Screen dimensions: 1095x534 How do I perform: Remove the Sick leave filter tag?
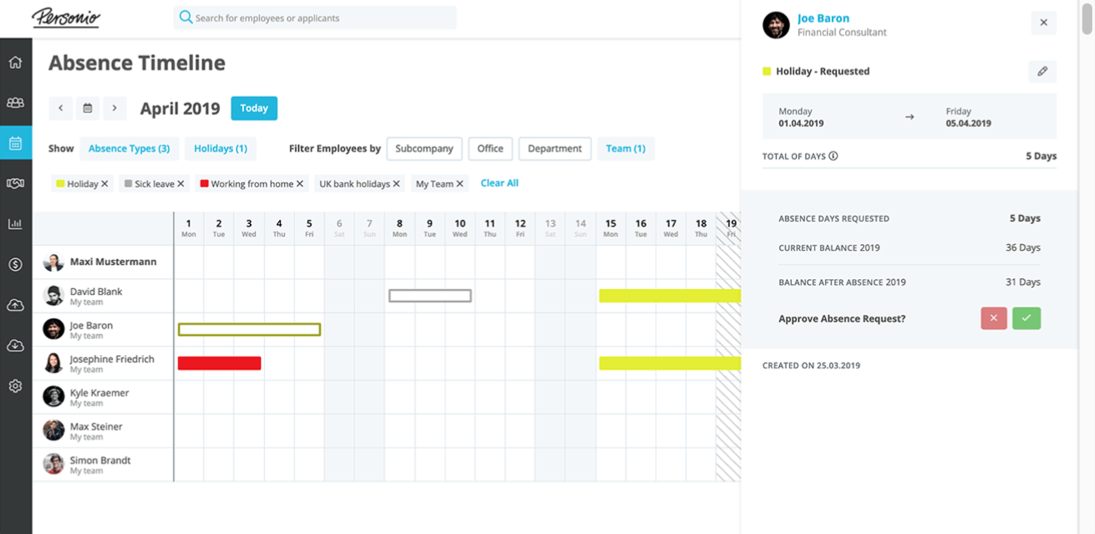pyautogui.click(x=181, y=184)
